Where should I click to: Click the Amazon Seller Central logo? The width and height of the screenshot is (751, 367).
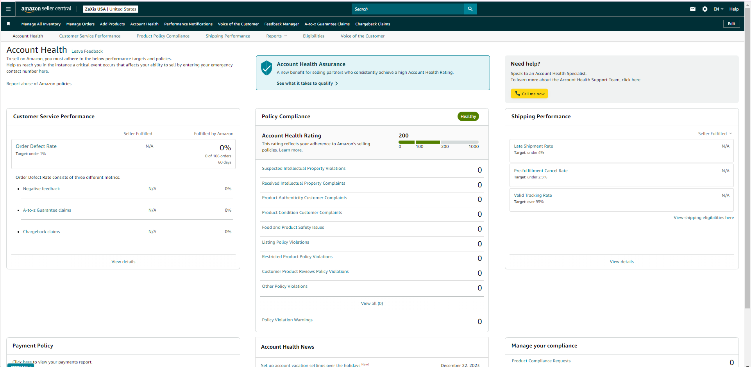[46, 9]
